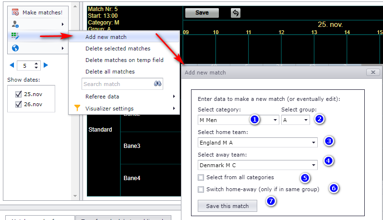The image size is (383, 220).
Task: Select Delete matches on temp field
Action: [x=124, y=60]
